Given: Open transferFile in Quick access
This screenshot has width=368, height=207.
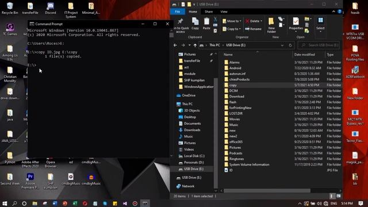Looking at the screenshot, I should tap(192, 61).
